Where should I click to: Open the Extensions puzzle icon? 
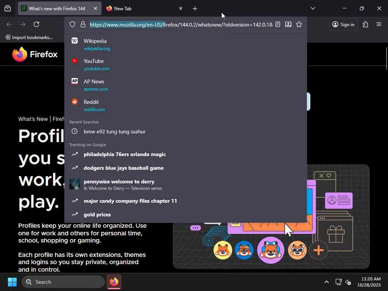366,24
